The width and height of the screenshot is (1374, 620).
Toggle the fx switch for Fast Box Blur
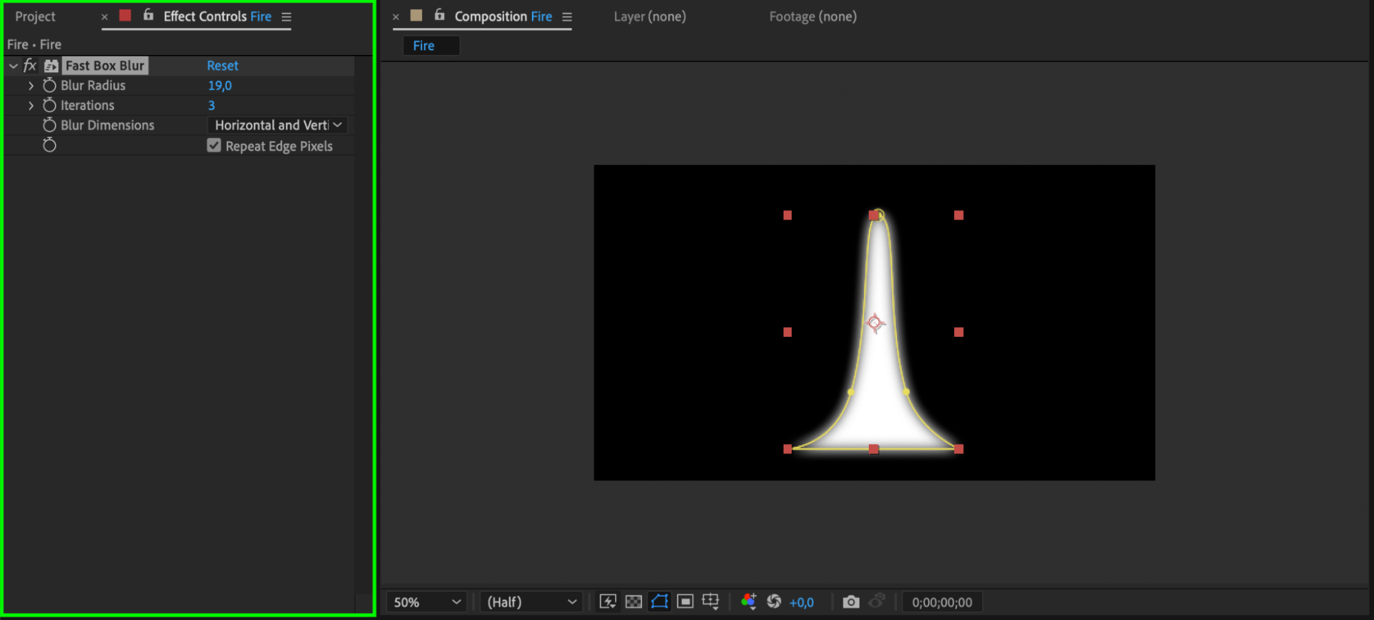(x=30, y=66)
